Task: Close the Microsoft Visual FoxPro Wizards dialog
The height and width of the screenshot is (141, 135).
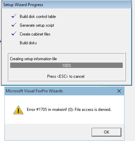Action: [119, 91]
